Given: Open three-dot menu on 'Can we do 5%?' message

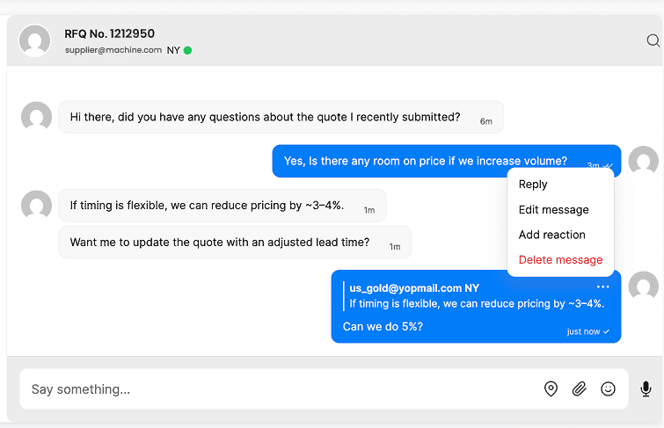Looking at the screenshot, I should (x=602, y=287).
